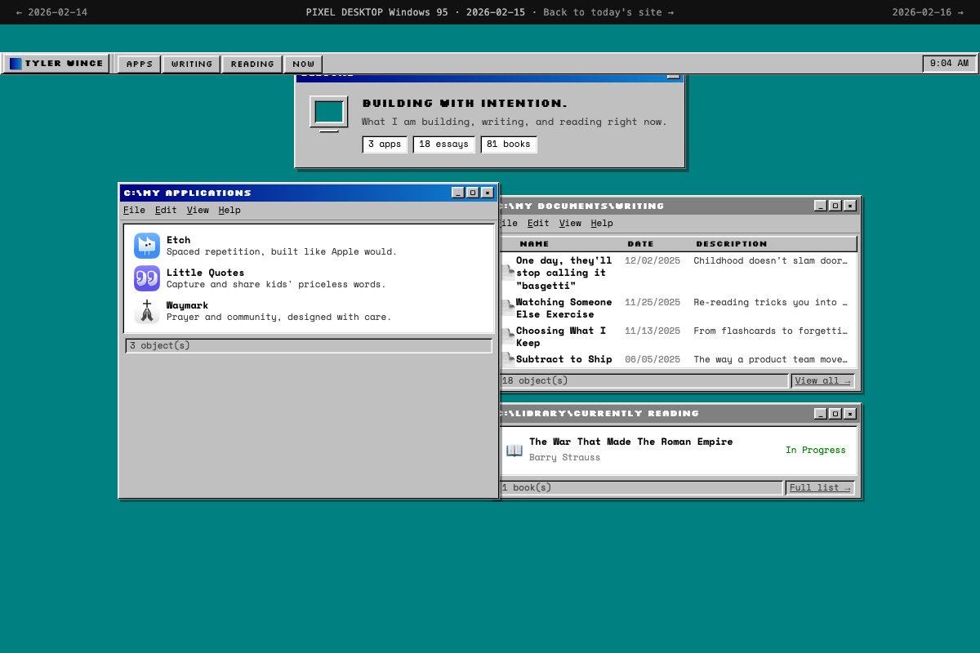Open essay "One day, they'll stop calling it basgetti"

(563, 273)
